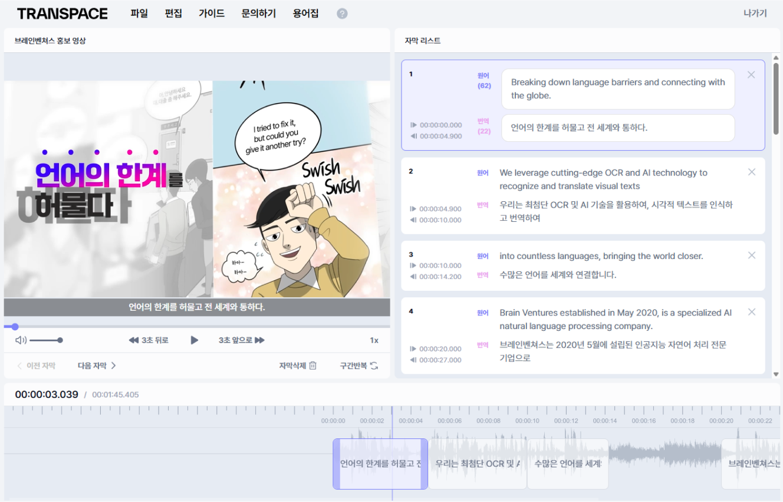Edit translation text field of subtitle 1
Viewport: 783px width, 502px height.
(617, 128)
